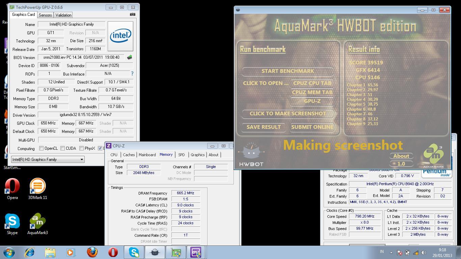Viewport: 461px width, 259px height.
Task: Click SUBMIT ONLINE in AquaMark
Action: [x=312, y=127]
